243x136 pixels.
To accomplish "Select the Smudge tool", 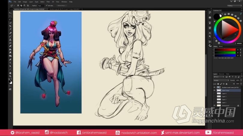I will pyautogui.click(x=10, y=53).
